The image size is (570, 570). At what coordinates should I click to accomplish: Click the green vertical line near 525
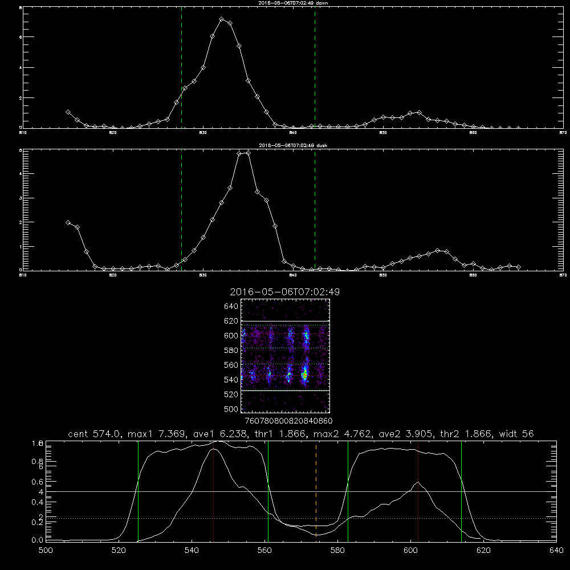138,491
